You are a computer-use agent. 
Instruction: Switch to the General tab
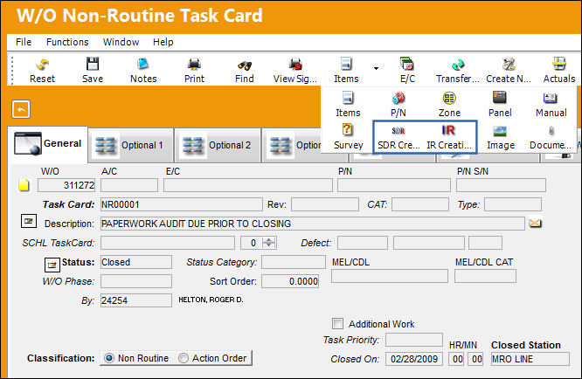click(x=47, y=144)
